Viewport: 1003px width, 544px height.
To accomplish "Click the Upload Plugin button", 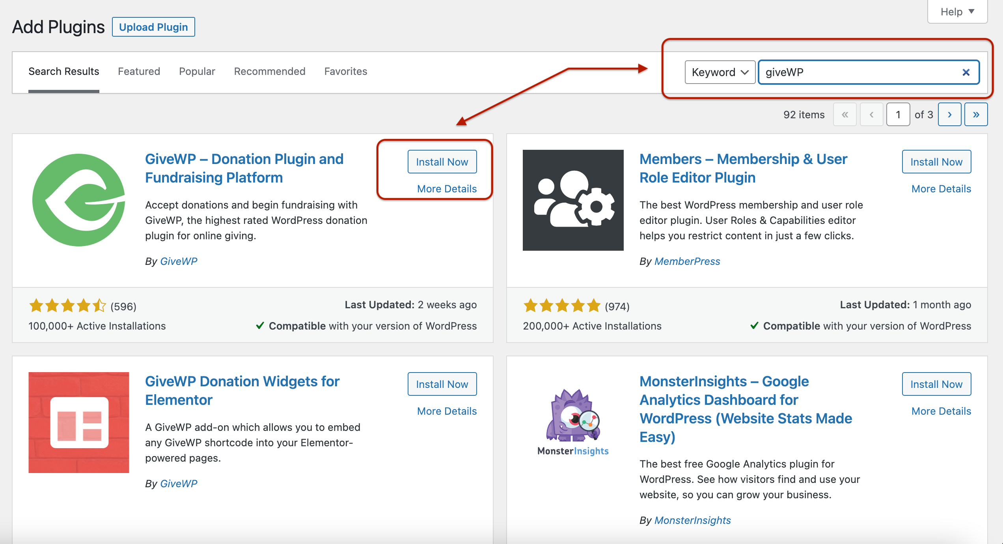I will [x=153, y=27].
